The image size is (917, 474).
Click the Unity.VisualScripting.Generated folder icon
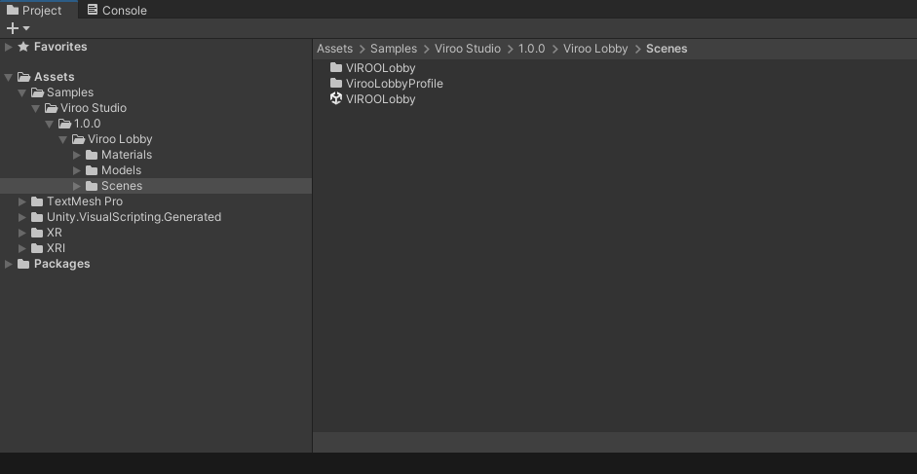click(x=37, y=217)
